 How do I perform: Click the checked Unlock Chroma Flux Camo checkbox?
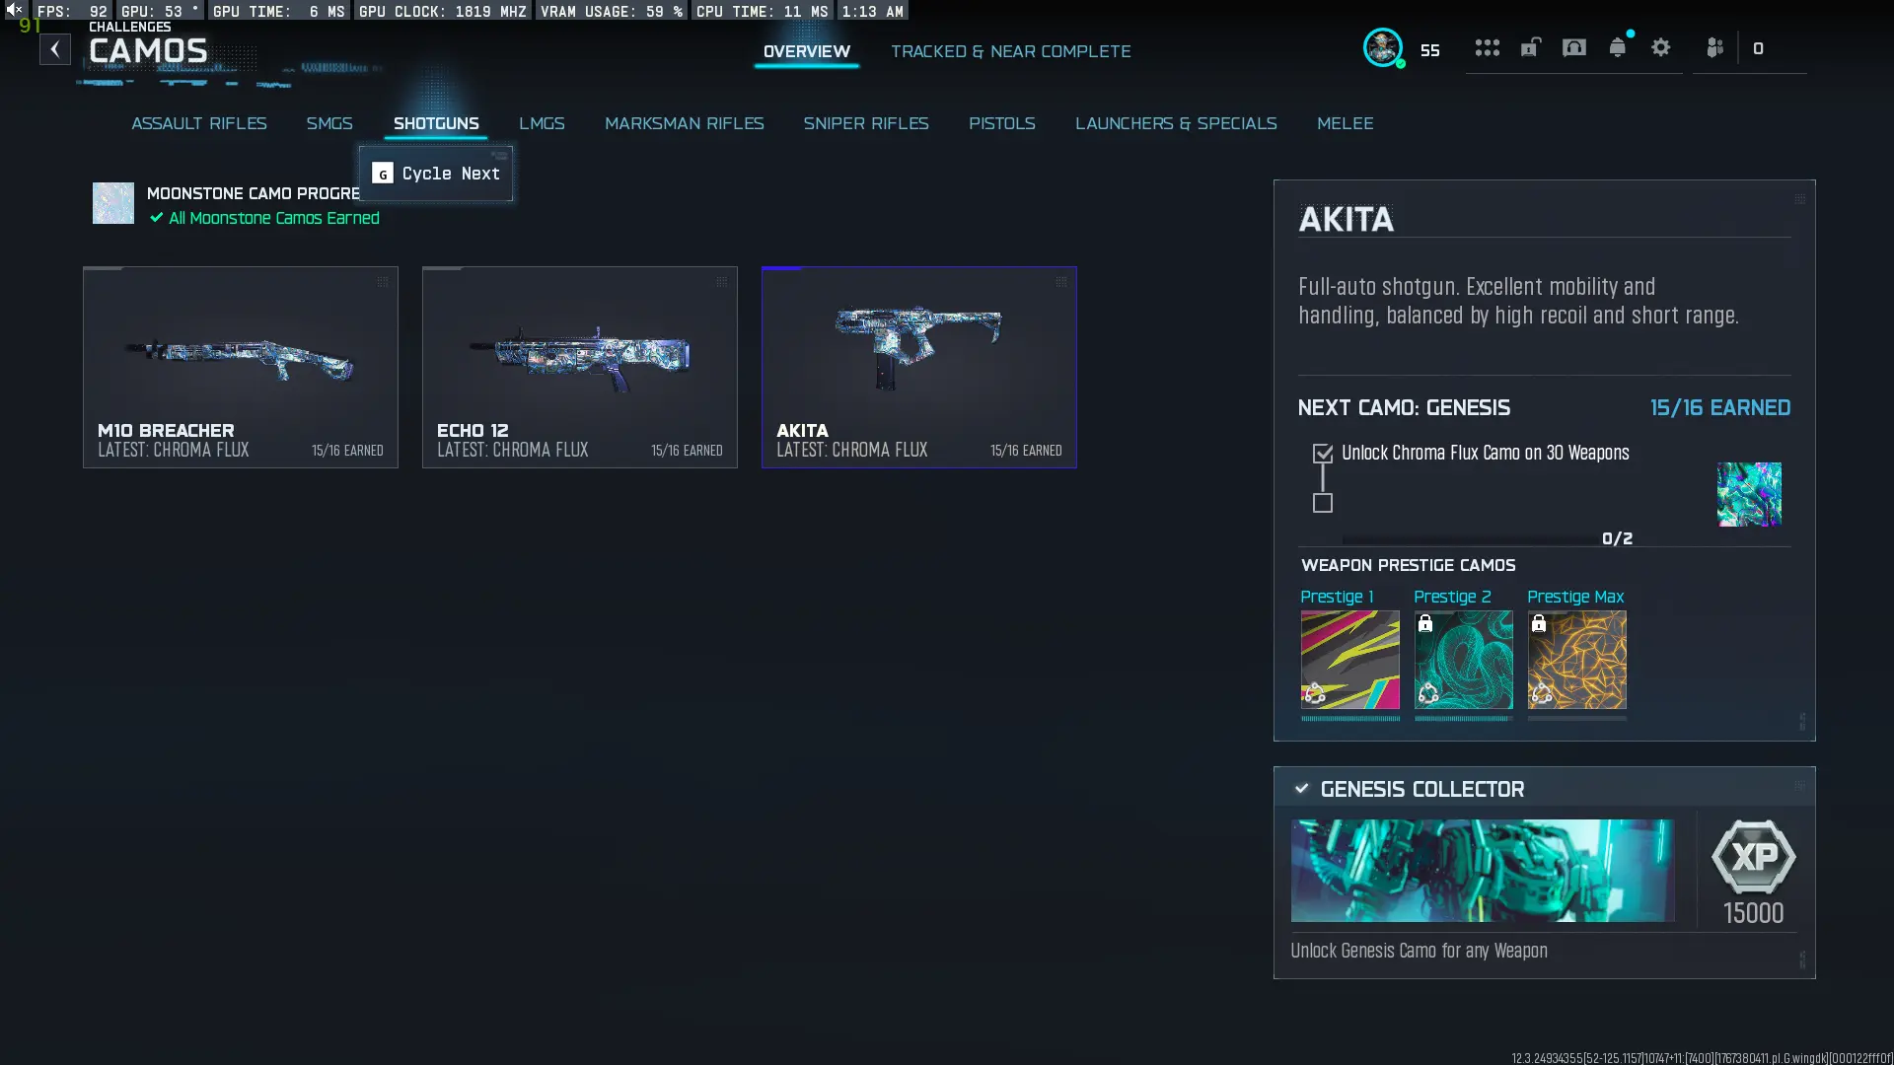coord(1323,454)
